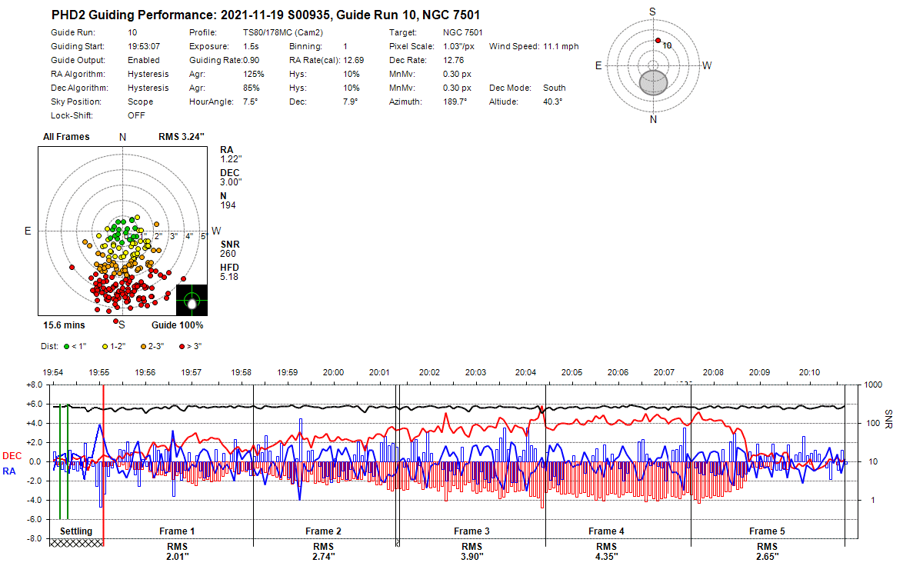
Task: Click the red DEC legend label left of graph
Action: click(12, 456)
